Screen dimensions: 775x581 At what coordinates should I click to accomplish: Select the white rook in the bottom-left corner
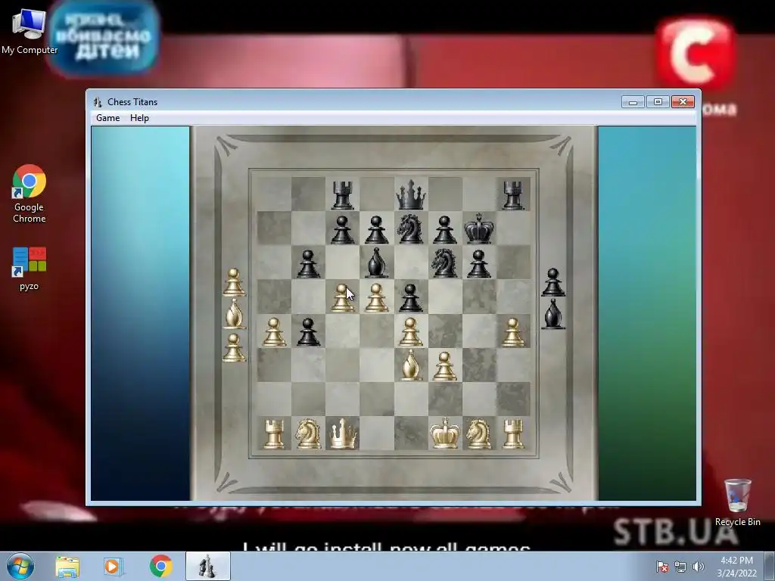(274, 433)
